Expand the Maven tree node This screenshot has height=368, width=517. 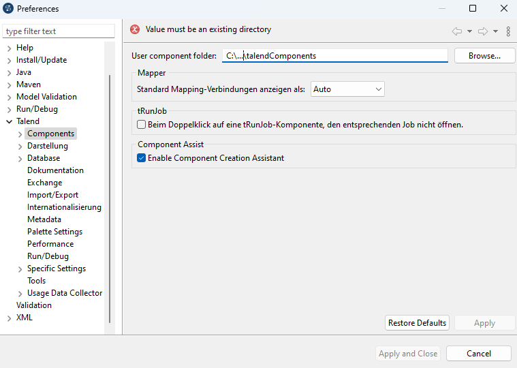pos(10,85)
